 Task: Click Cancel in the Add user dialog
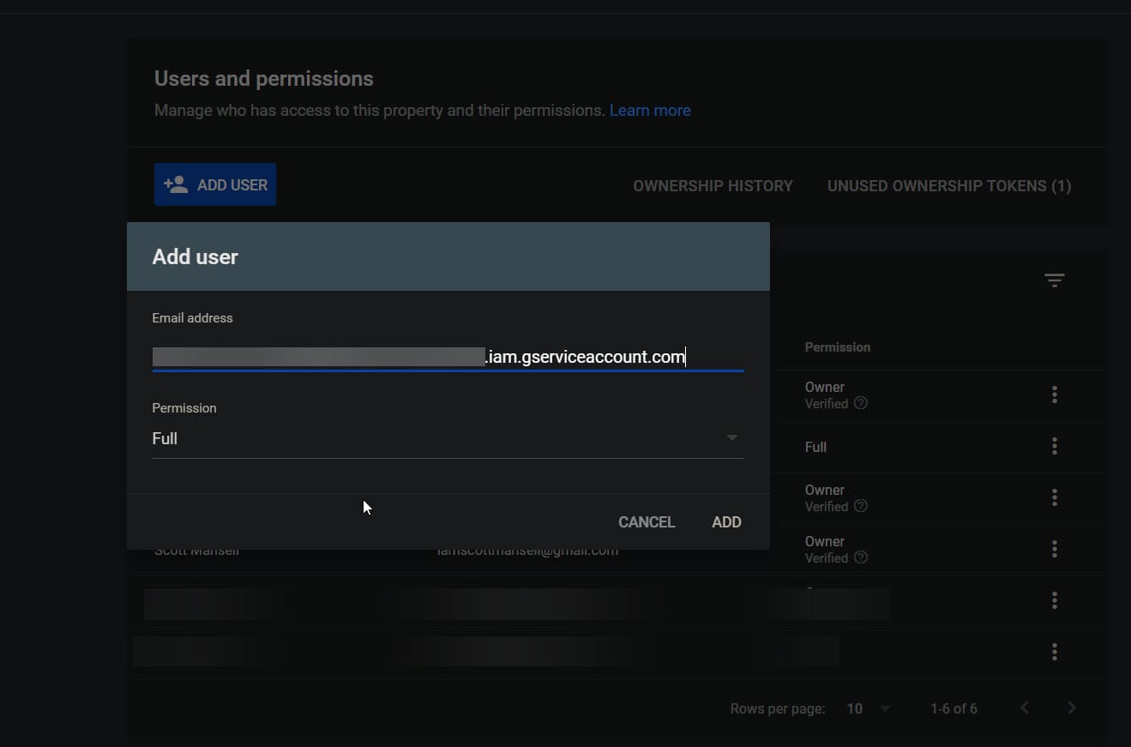(x=646, y=521)
